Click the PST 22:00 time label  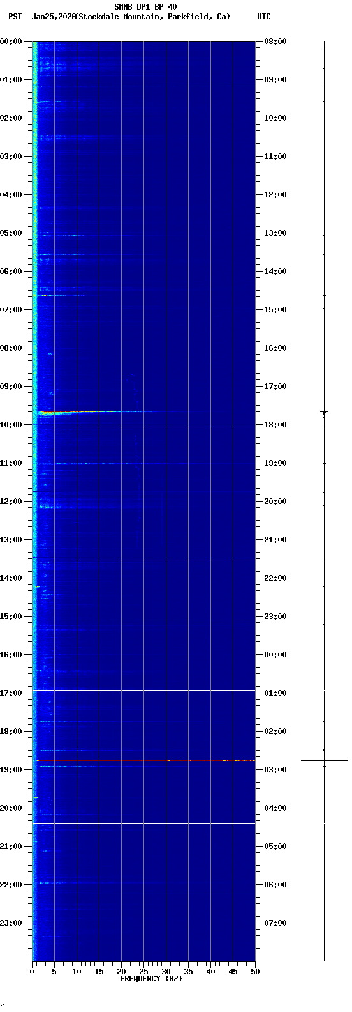(11, 885)
